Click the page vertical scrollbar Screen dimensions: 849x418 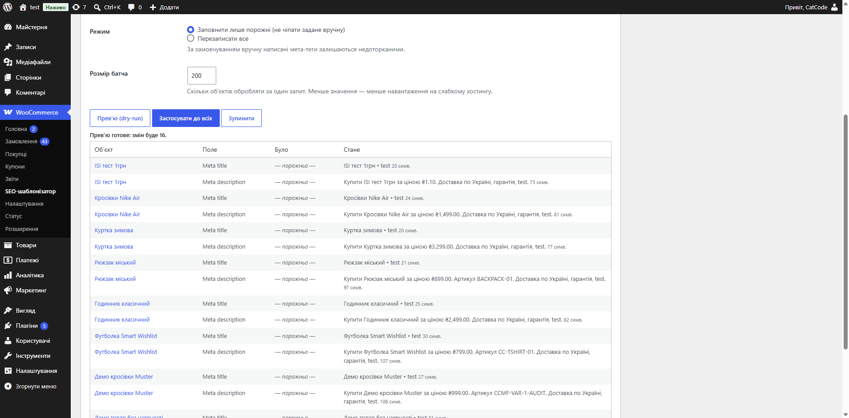click(845, 232)
